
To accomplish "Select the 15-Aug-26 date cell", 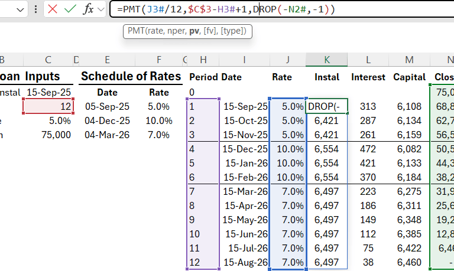I will [x=244, y=262].
